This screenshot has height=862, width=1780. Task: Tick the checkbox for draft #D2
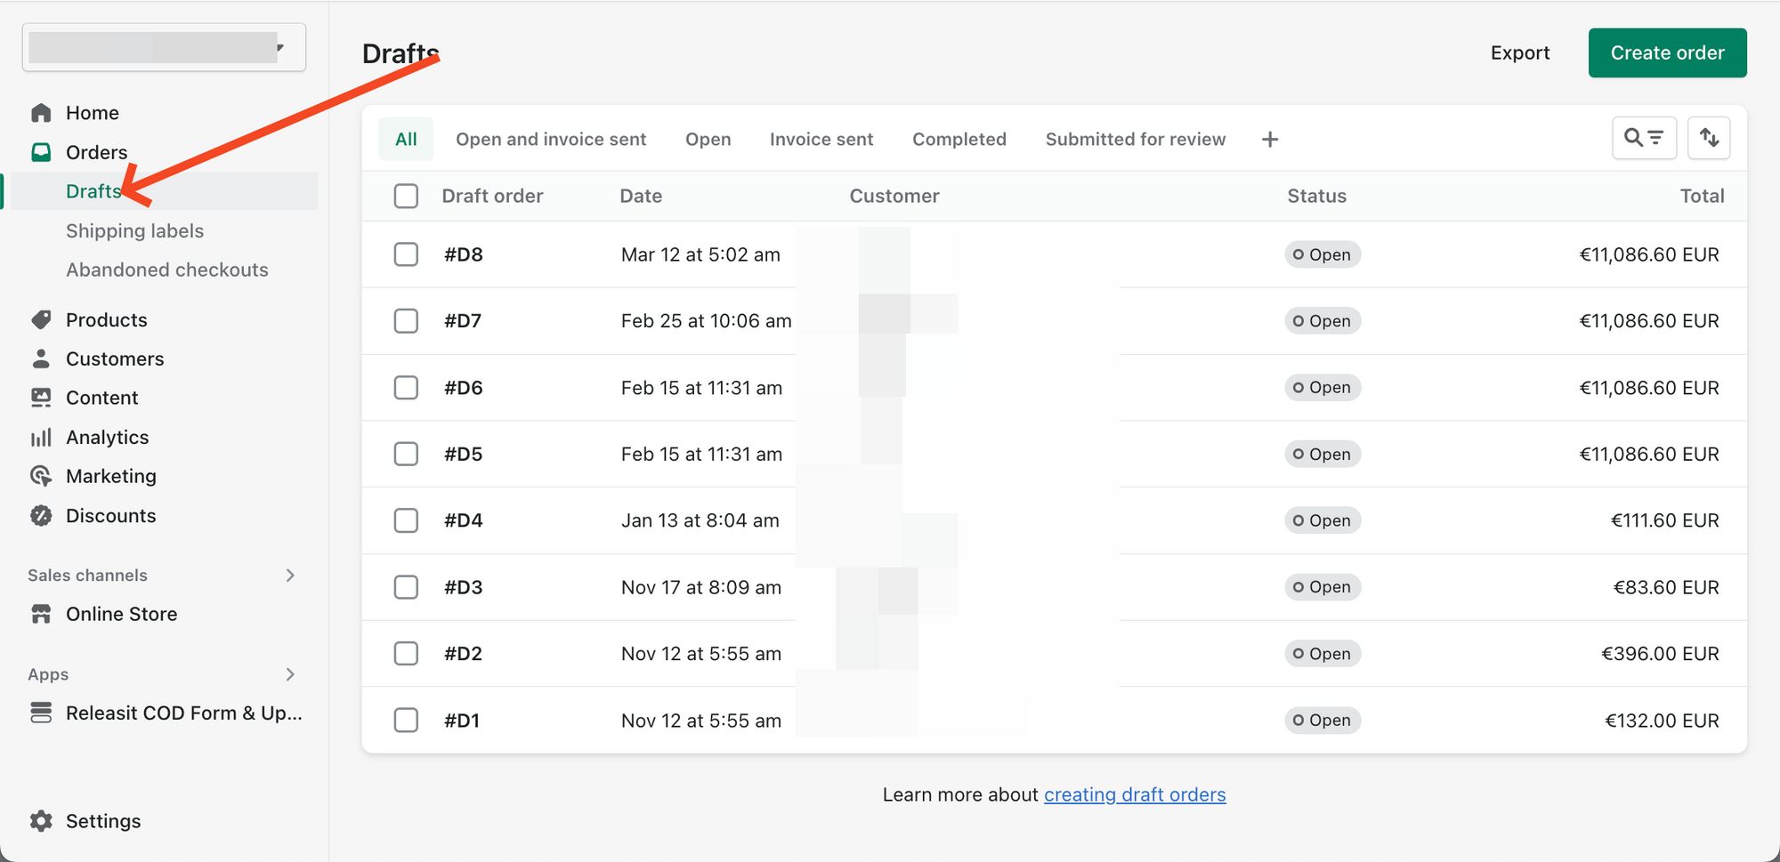(x=406, y=653)
